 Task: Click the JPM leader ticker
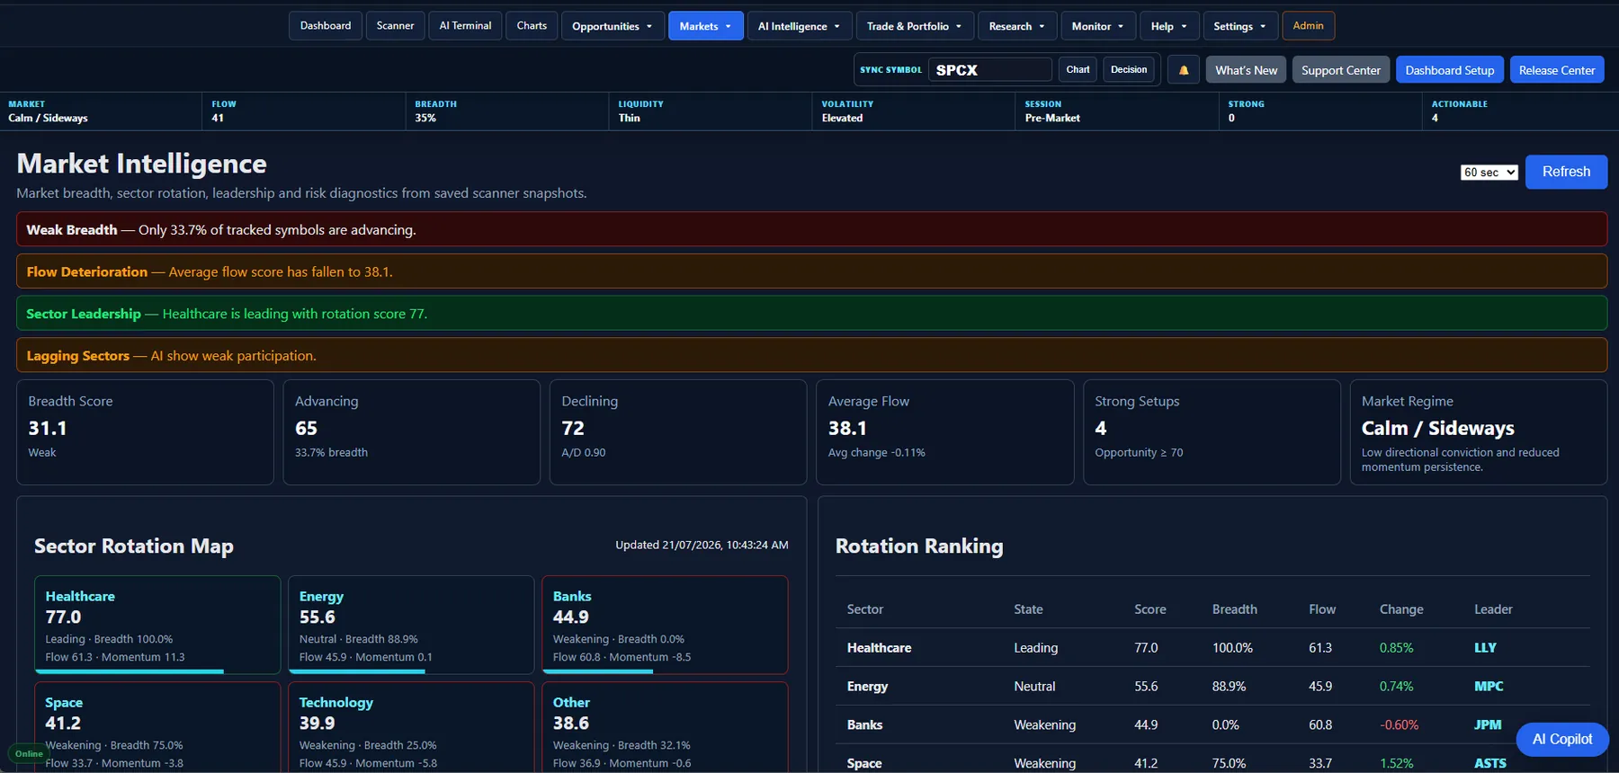tap(1488, 724)
